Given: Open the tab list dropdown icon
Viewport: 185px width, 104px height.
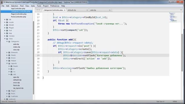Looking at the screenshot, I should 181,10.
